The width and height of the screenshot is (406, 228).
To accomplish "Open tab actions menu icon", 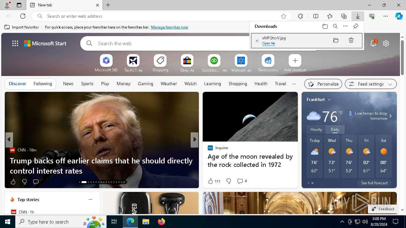I will tap(19, 5).
